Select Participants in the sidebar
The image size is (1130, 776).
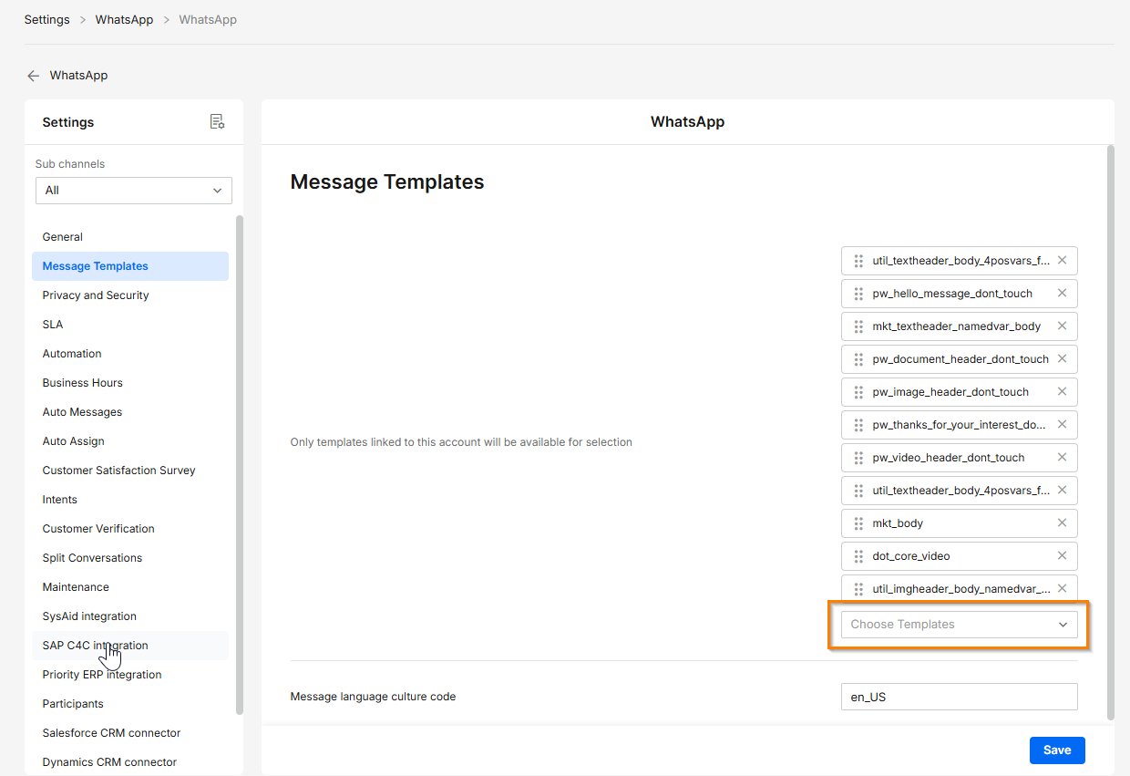point(130,704)
